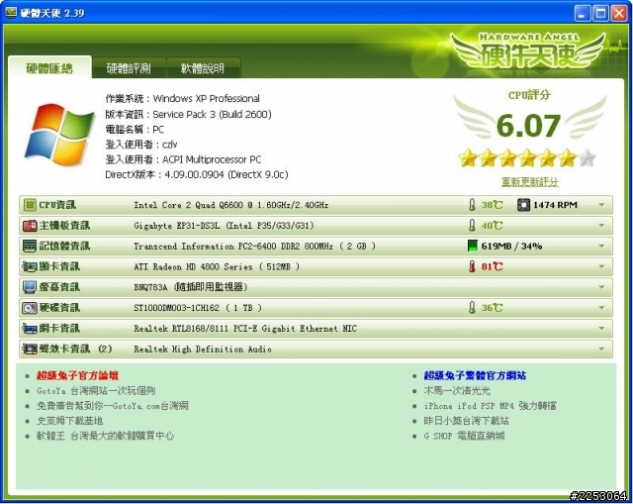Click the ST1000DM003-1CH162 disk text

[x=198, y=308]
